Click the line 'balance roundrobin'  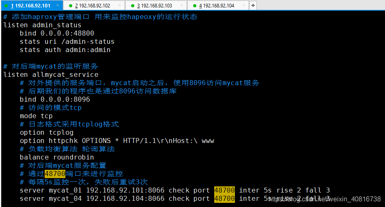click(57, 157)
